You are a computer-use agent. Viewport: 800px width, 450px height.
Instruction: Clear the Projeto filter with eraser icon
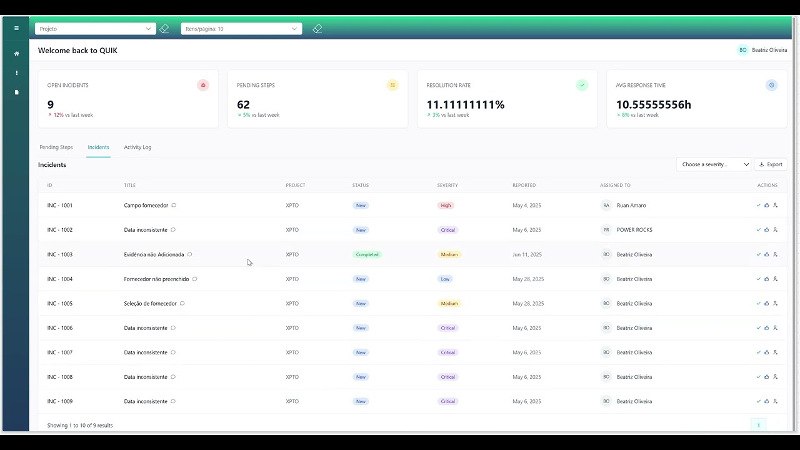coord(164,29)
